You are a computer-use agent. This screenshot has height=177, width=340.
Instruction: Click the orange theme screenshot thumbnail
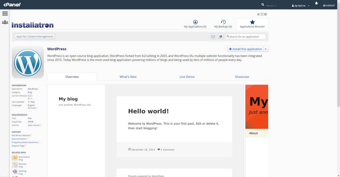coord(257,131)
